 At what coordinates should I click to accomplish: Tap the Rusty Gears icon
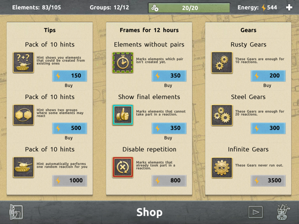(x=222, y=62)
